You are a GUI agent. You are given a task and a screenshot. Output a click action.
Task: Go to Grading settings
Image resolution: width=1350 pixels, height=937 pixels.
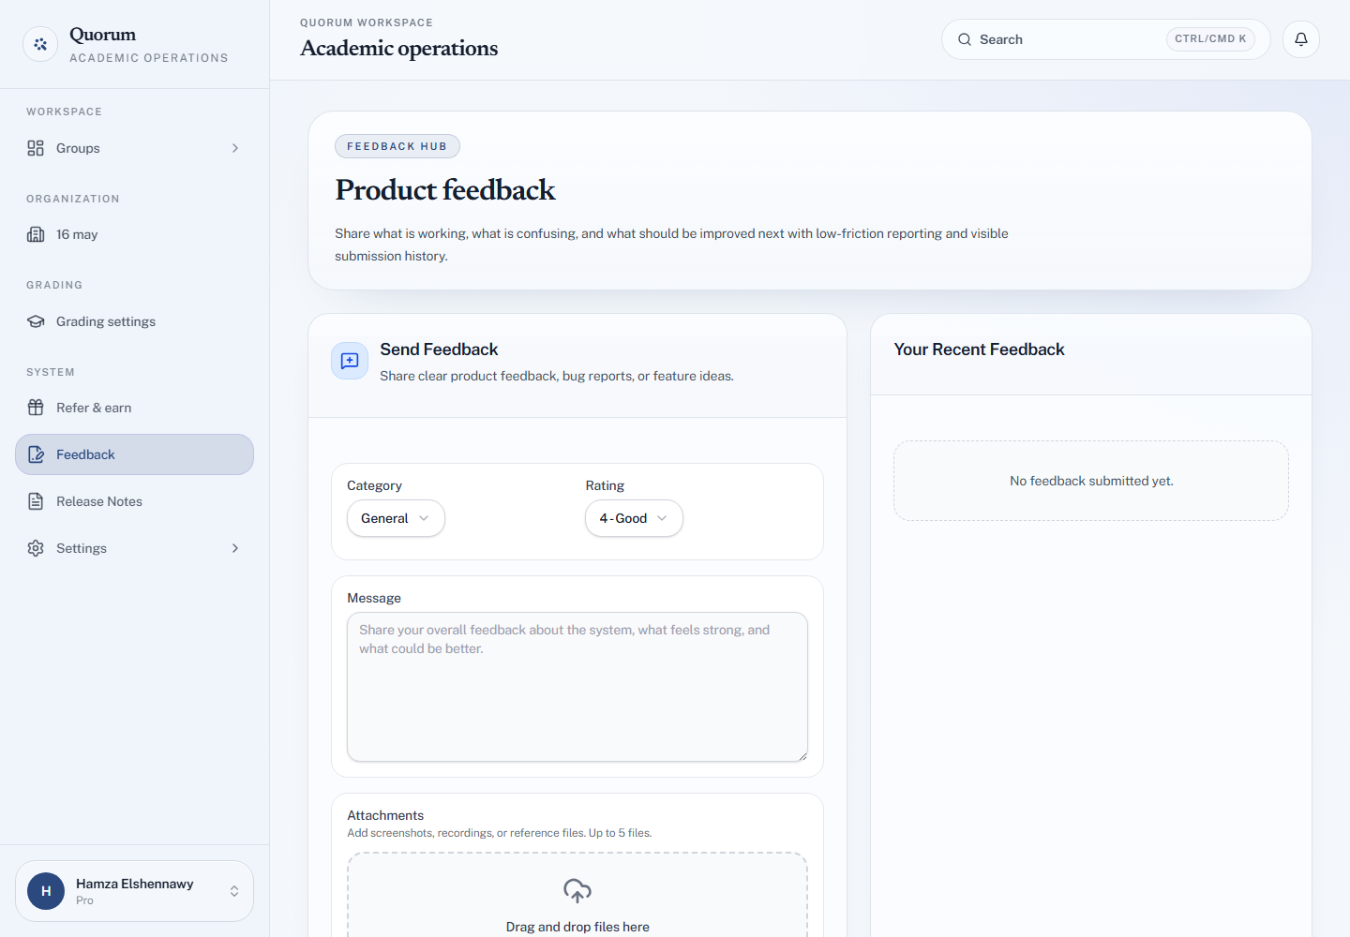(x=134, y=321)
